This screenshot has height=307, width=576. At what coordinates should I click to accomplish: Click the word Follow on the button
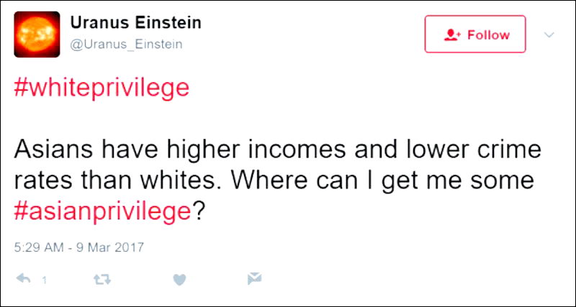[x=488, y=35]
